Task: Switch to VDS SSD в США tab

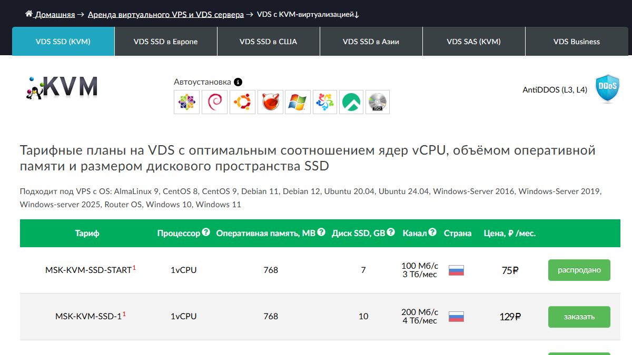Action: (x=269, y=42)
